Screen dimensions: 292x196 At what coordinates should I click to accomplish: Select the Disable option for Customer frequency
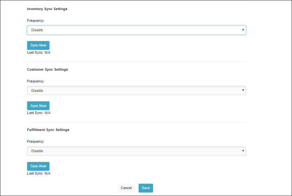tap(37, 91)
